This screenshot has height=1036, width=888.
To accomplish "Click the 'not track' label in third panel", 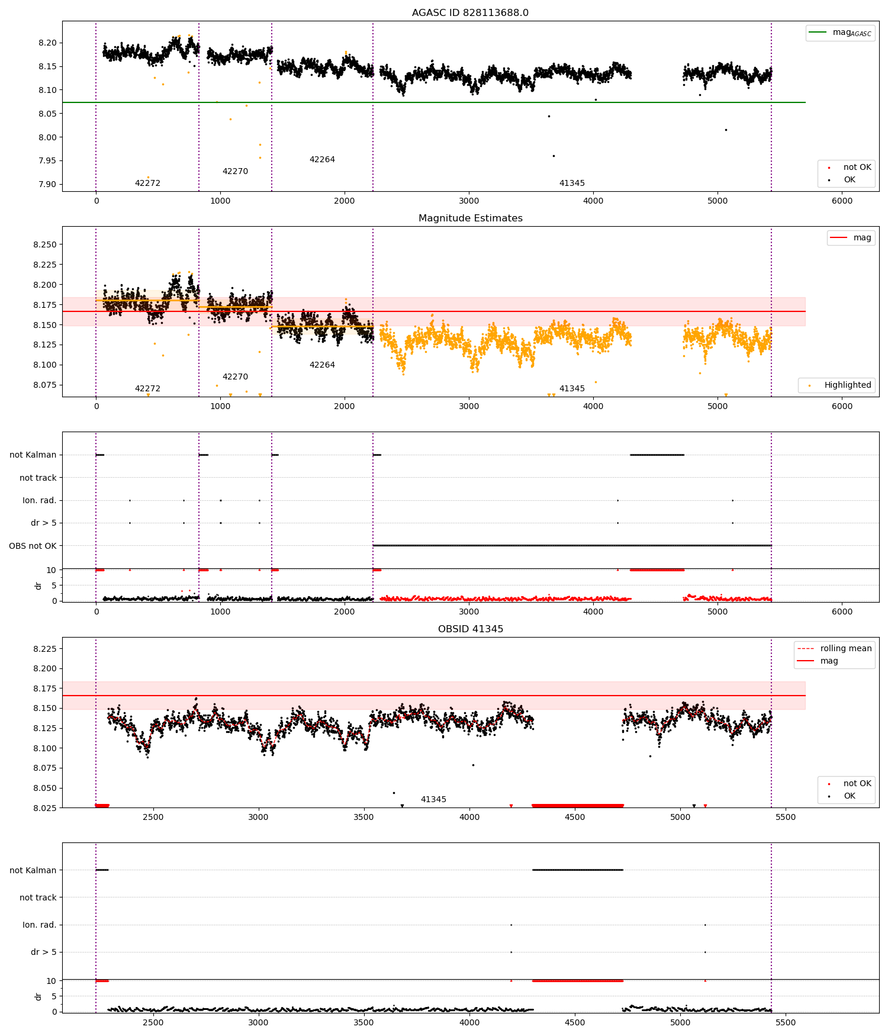I will coord(38,478).
